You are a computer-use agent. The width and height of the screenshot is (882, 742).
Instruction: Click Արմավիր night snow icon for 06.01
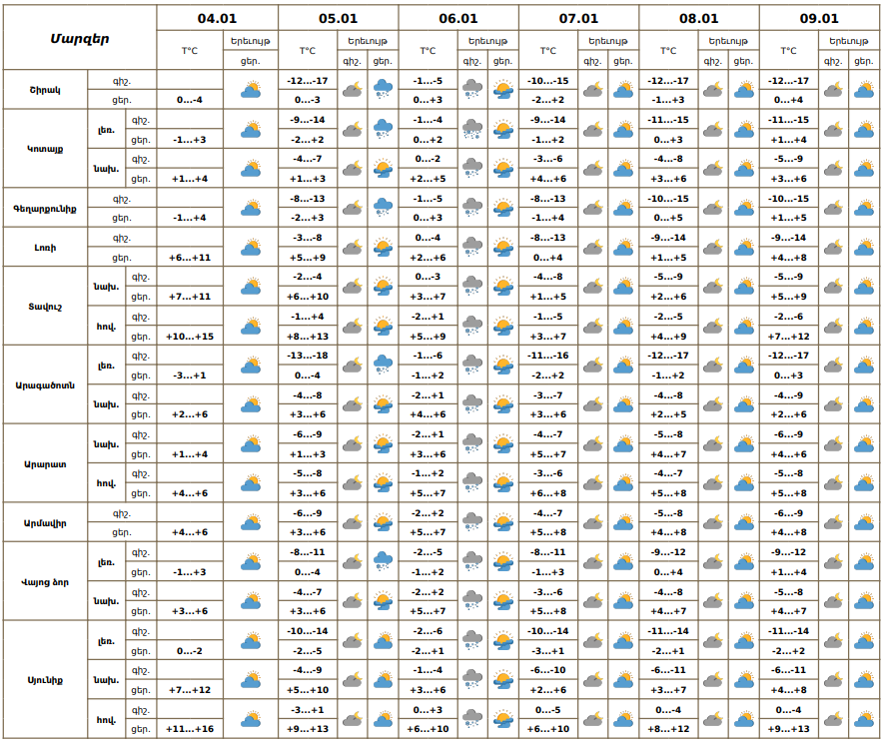coord(473,522)
